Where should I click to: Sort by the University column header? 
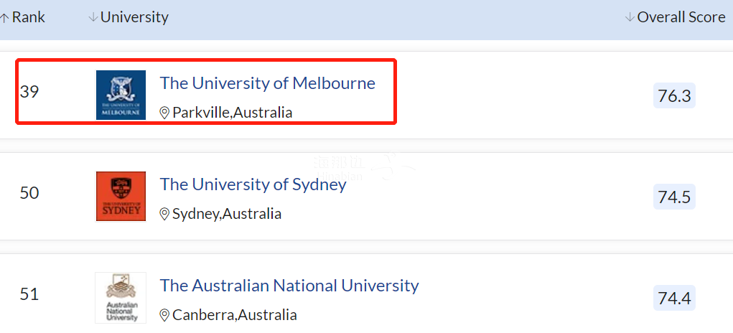(x=134, y=17)
